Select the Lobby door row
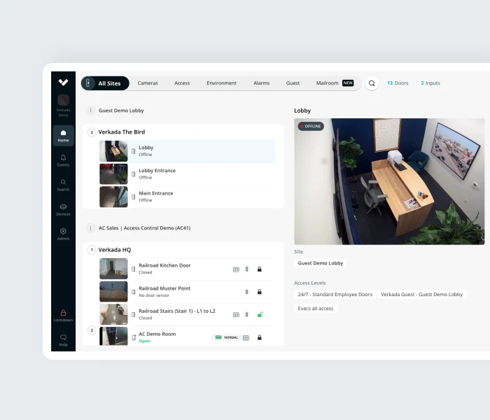 tap(187, 151)
